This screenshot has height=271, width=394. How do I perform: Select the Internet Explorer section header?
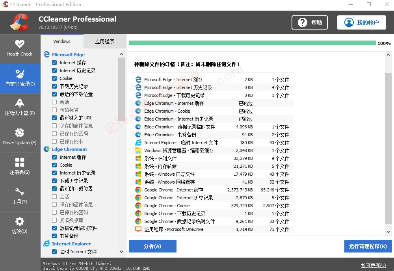click(71, 243)
